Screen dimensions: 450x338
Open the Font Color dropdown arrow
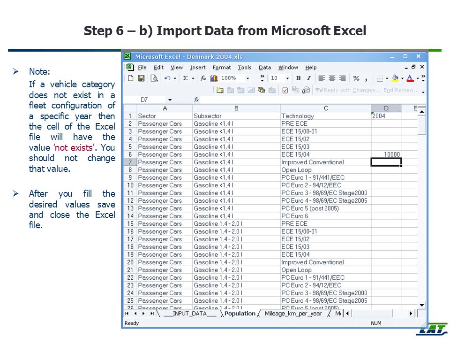point(418,78)
